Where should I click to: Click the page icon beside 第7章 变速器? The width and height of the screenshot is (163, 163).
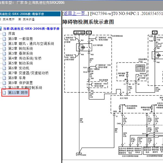pos(4,73)
